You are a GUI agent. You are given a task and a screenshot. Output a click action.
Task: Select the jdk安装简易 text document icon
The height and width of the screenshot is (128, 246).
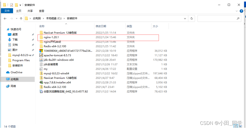pyautogui.click(x=41, y=64)
